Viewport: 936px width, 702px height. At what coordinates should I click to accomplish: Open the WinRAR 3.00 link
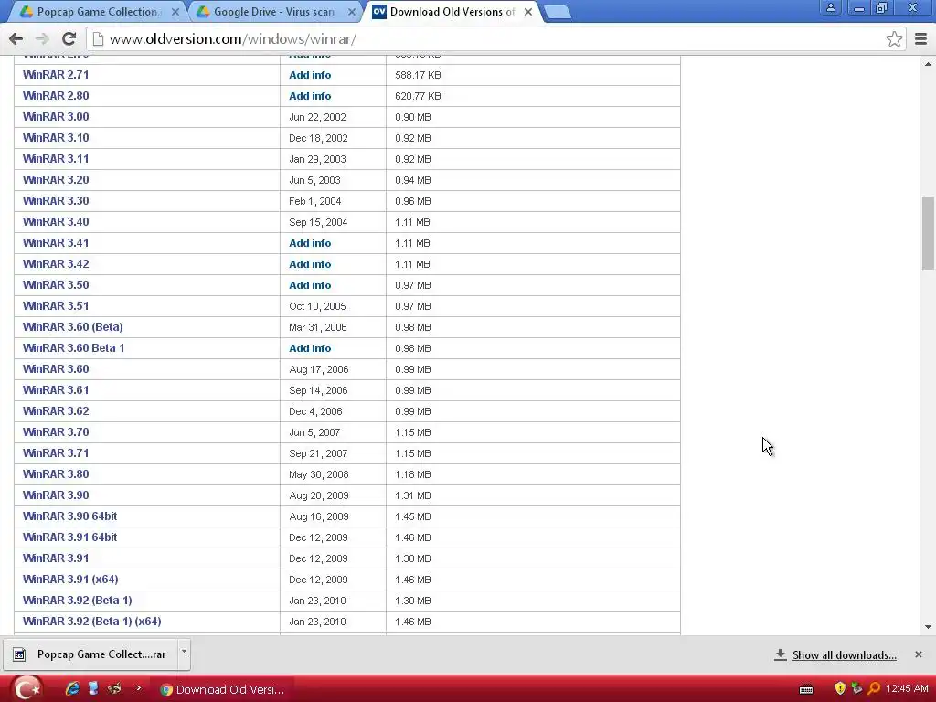[x=56, y=117]
